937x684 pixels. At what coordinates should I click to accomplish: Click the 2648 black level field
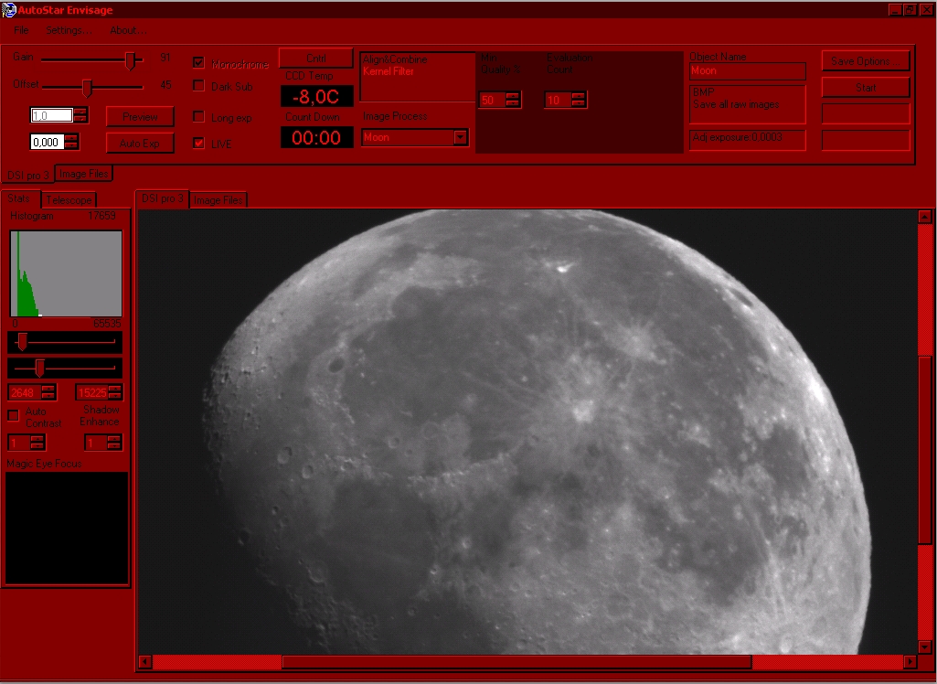[x=24, y=393]
